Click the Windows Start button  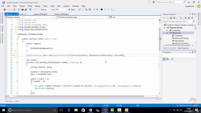click(x=3, y=110)
